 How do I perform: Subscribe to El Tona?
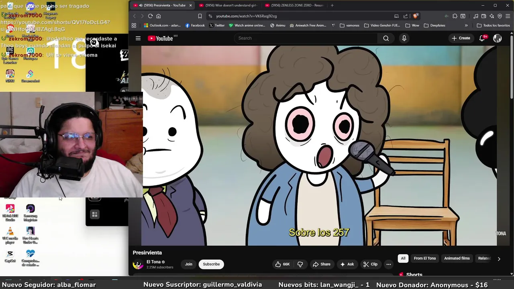click(211, 264)
